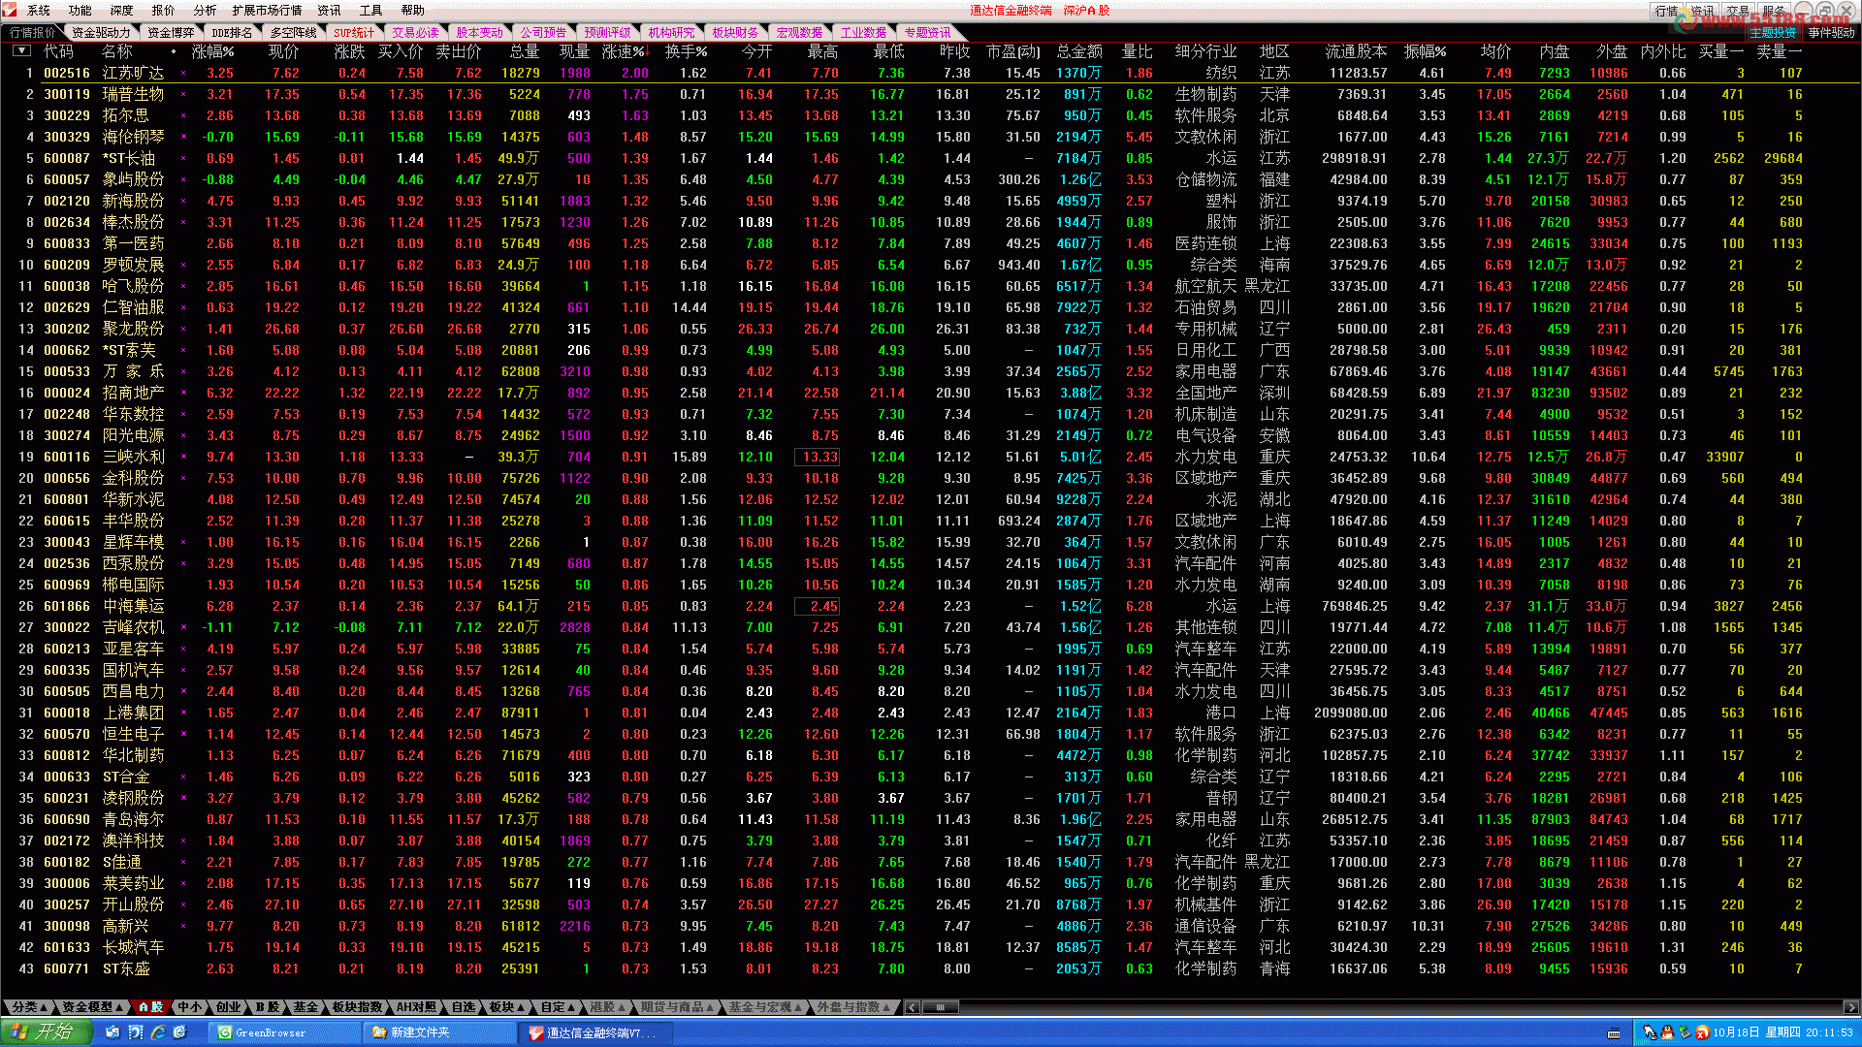Switch to the 交易必读 tab
The image size is (1862, 1047).
pos(415,33)
